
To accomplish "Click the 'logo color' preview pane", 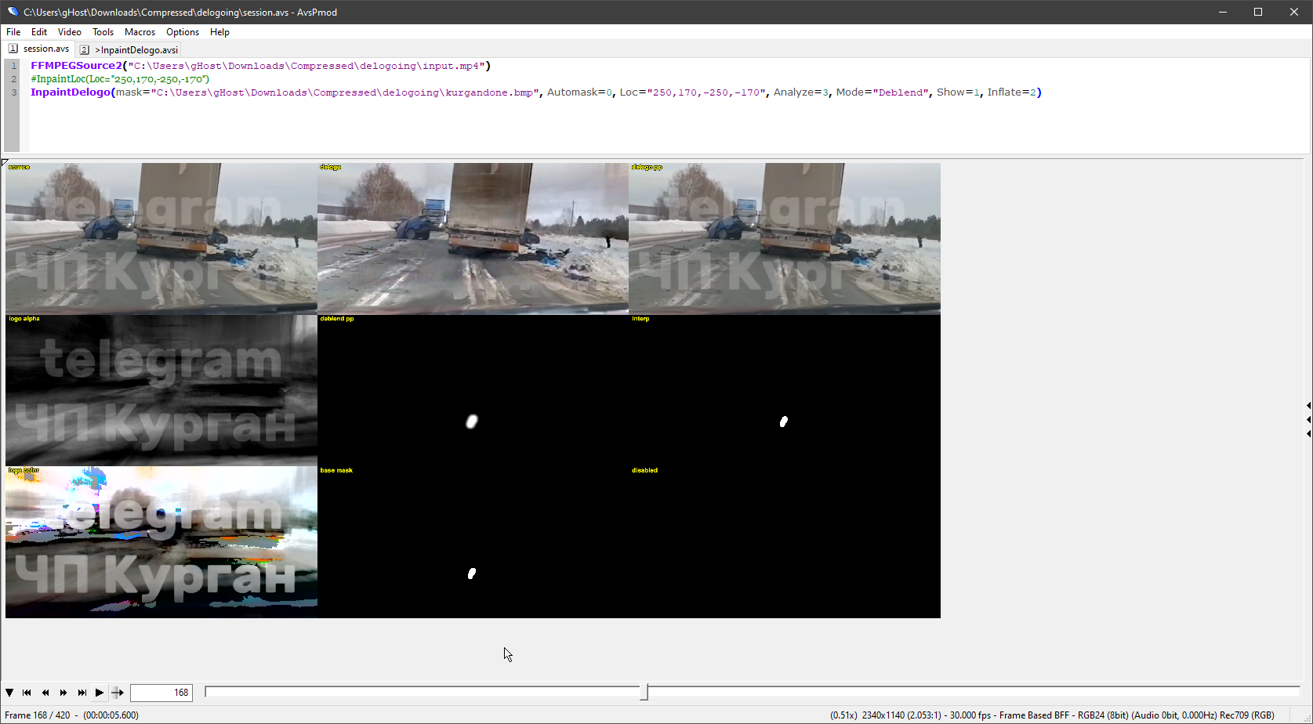I will coord(161,542).
